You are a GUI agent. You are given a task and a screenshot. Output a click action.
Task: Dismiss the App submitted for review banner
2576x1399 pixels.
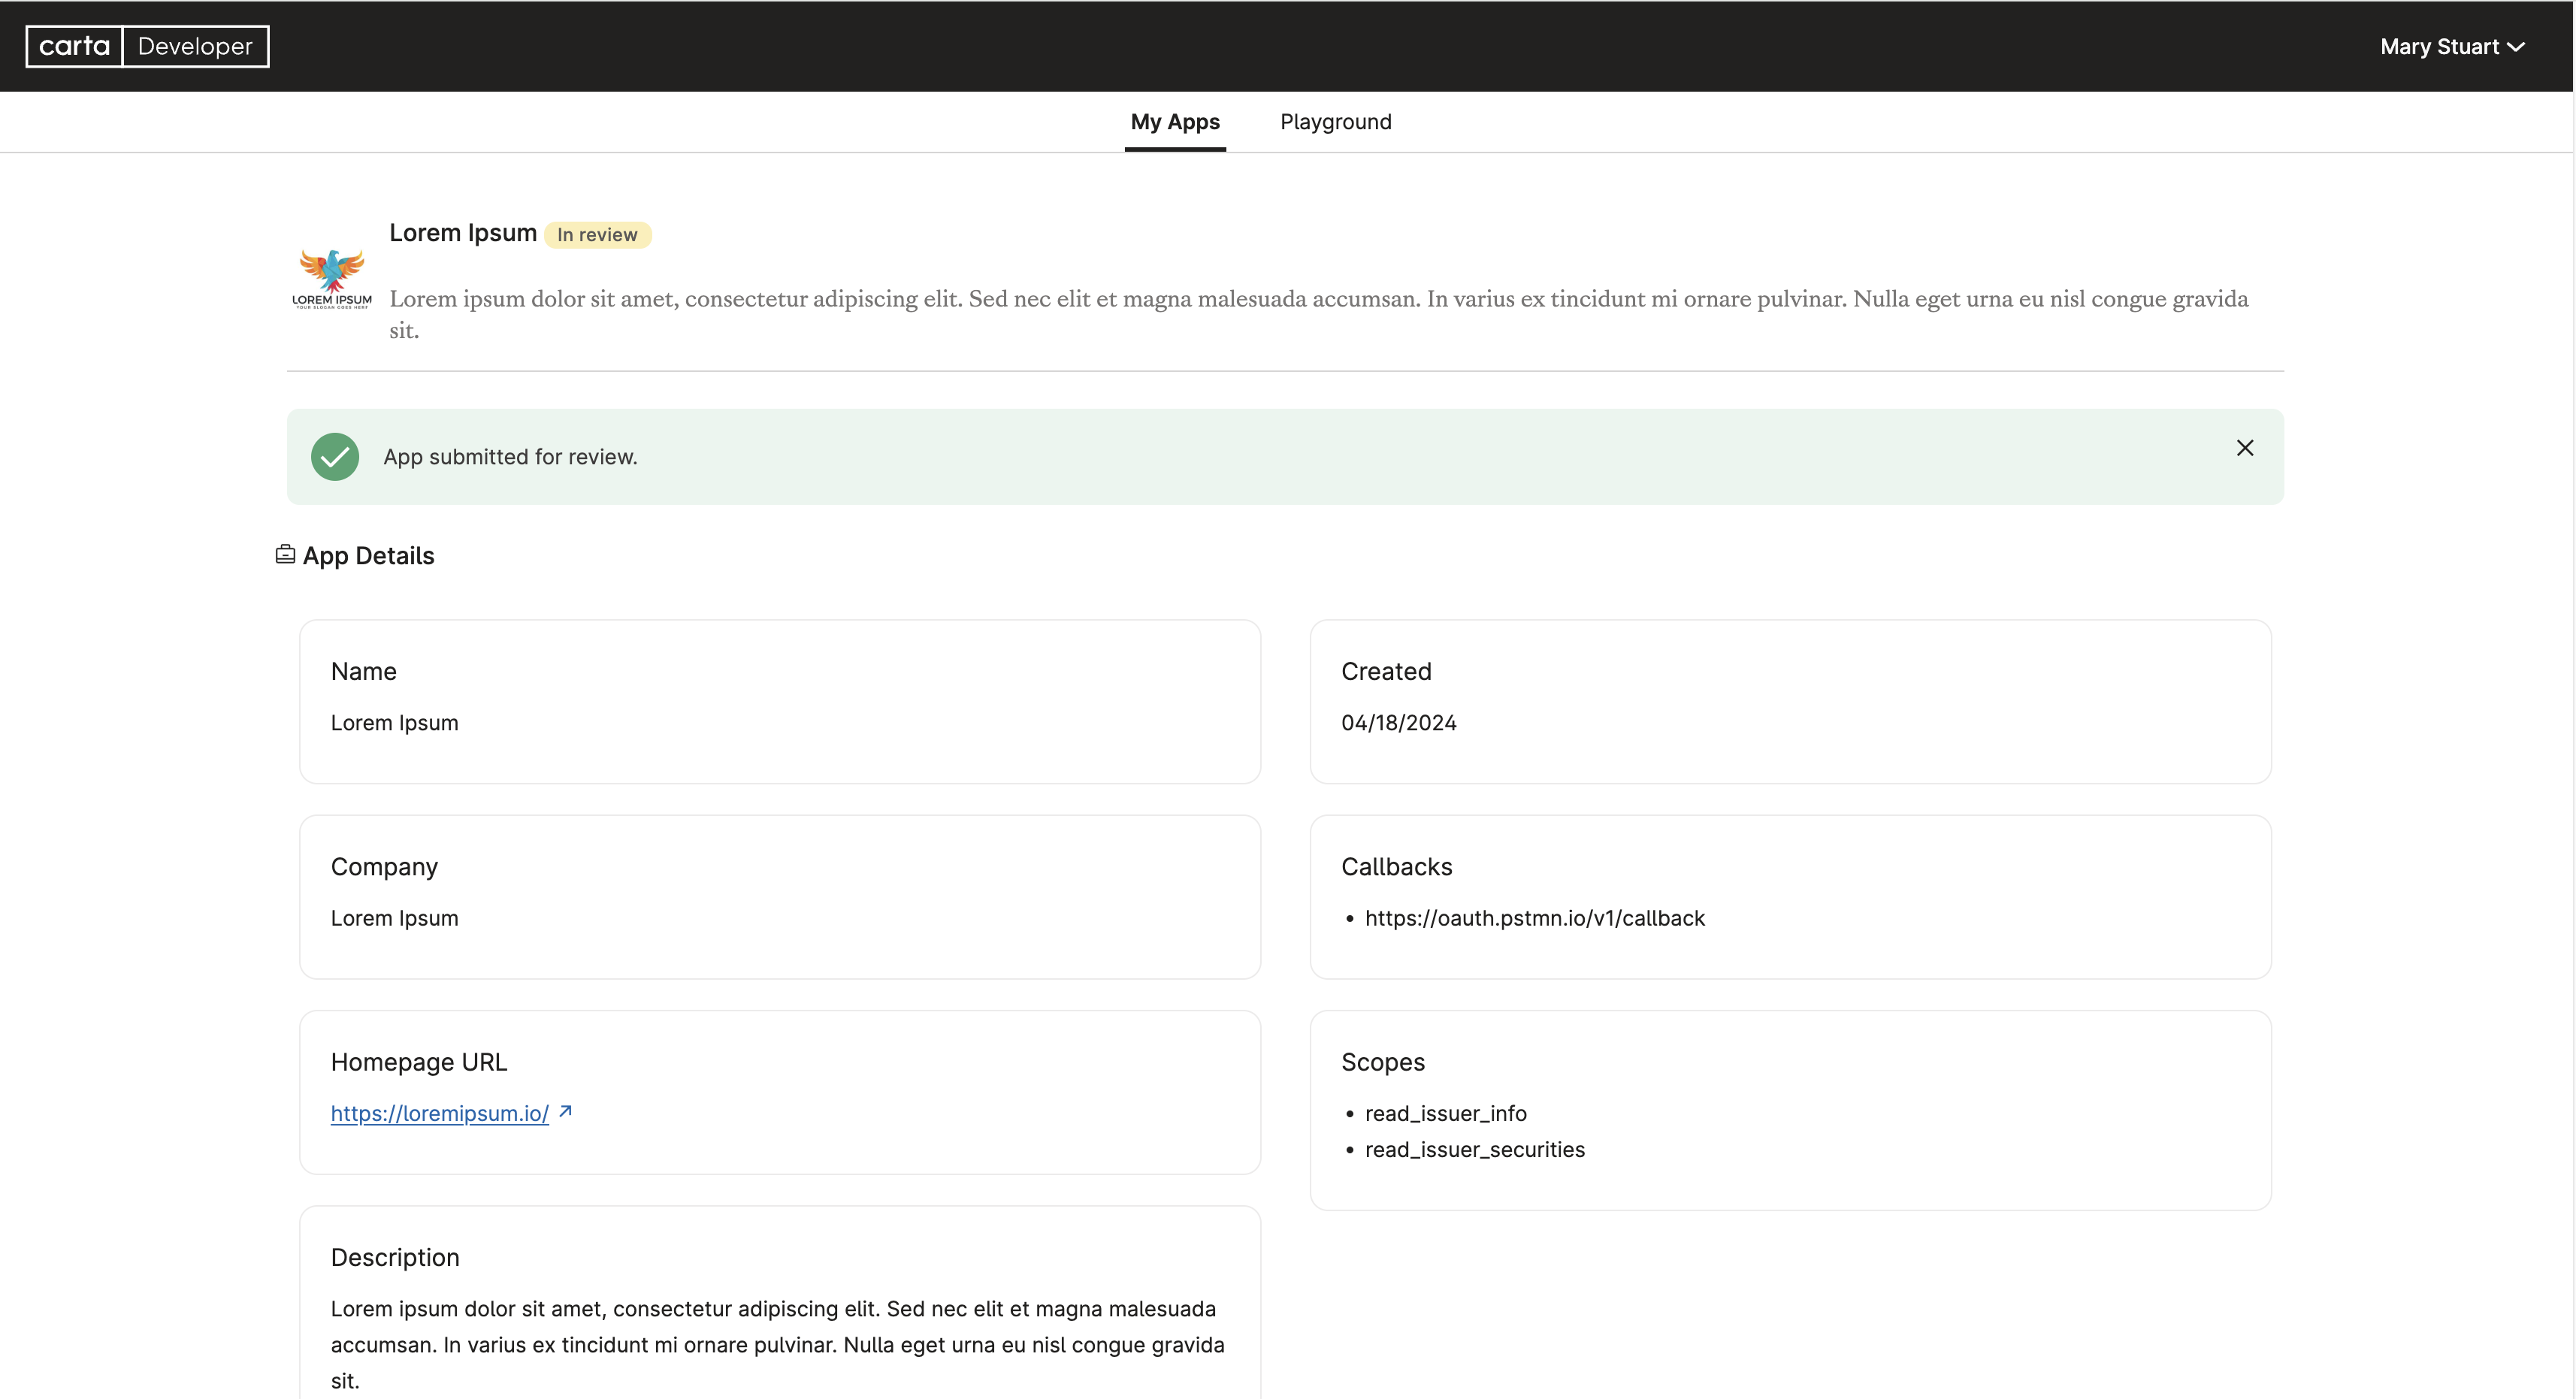pyautogui.click(x=2244, y=448)
